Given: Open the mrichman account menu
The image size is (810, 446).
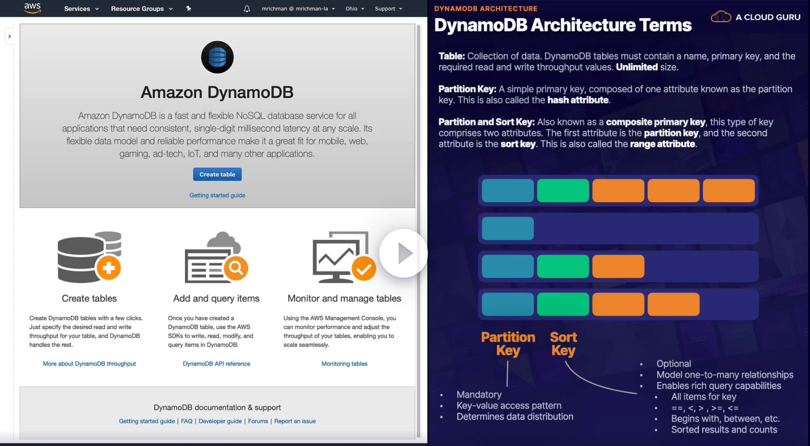Looking at the screenshot, I should click(x=298, y=9).
